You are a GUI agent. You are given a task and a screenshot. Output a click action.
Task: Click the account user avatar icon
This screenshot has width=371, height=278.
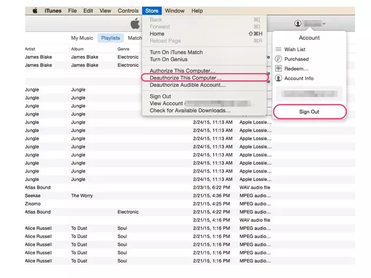298,23
